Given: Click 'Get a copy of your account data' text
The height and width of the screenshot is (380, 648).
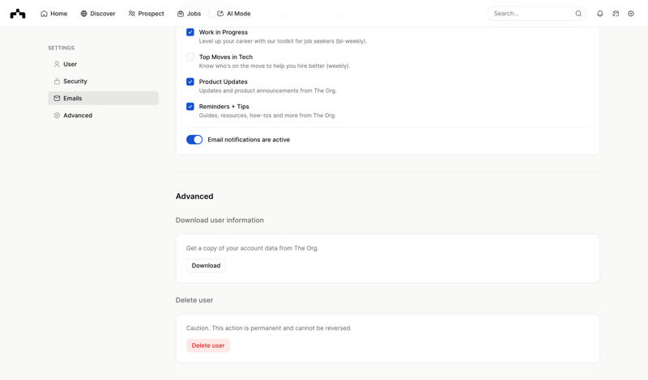Looking at the screenshot, I should point(252,248).
